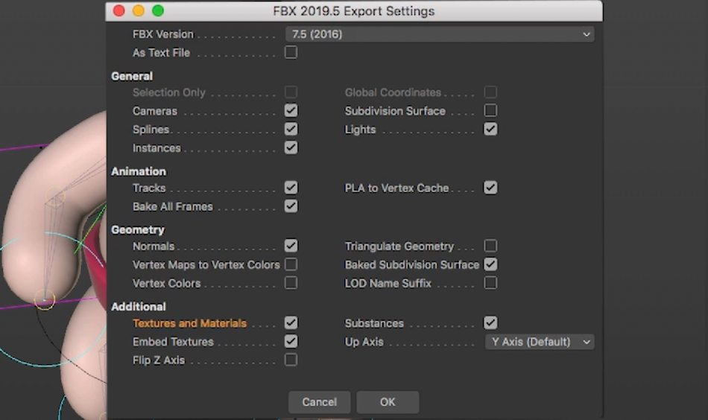Enable the Vertex Colors checkbox

291,283
